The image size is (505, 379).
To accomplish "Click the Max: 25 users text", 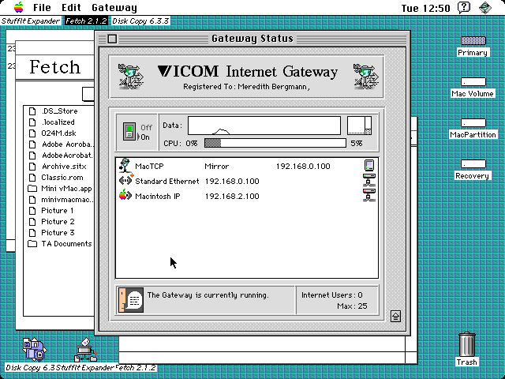I will click(352, 306).
